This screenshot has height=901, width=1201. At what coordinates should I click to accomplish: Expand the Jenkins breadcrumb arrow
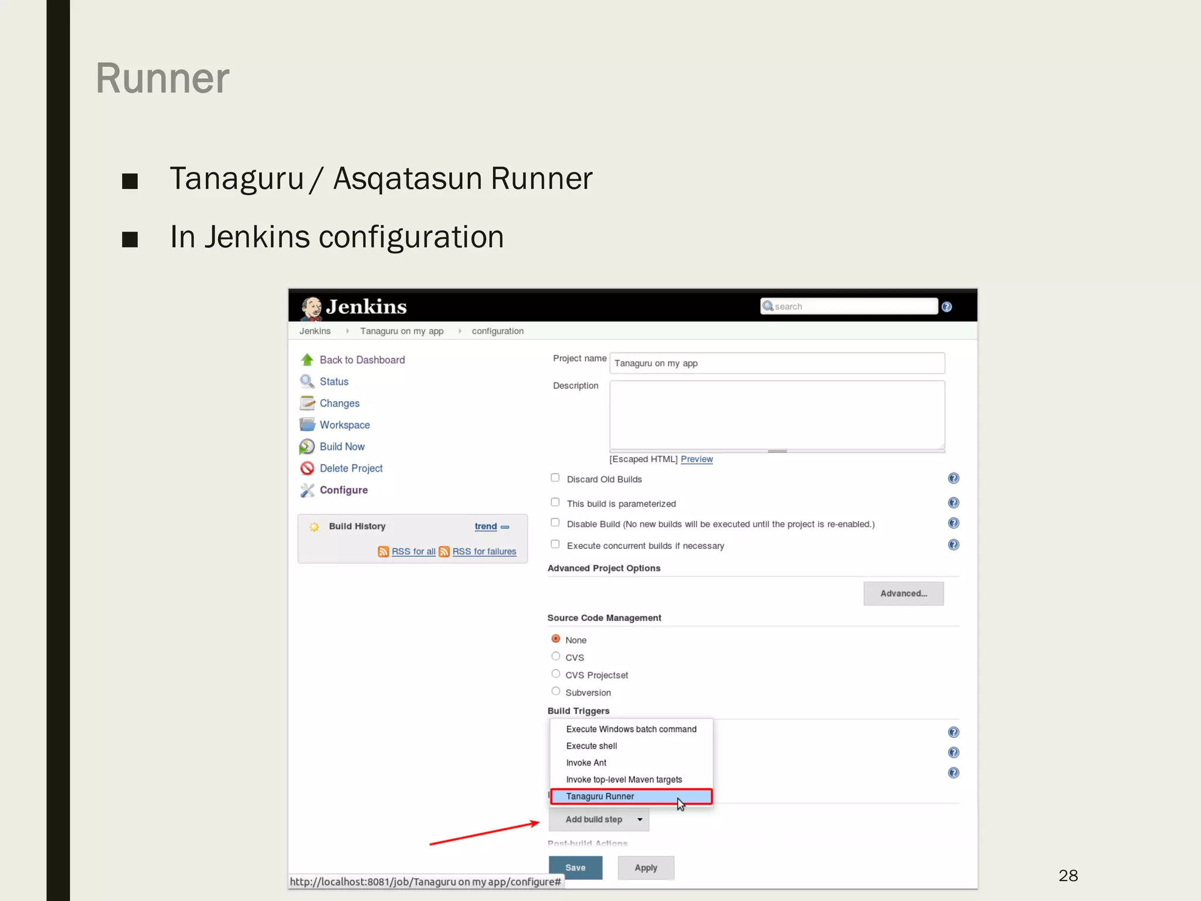pyautogui.click(x=347, y=331)
